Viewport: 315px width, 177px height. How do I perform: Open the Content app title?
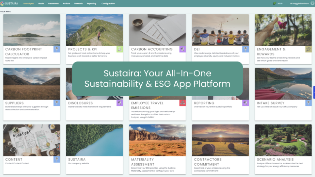(x=14, y=160)
